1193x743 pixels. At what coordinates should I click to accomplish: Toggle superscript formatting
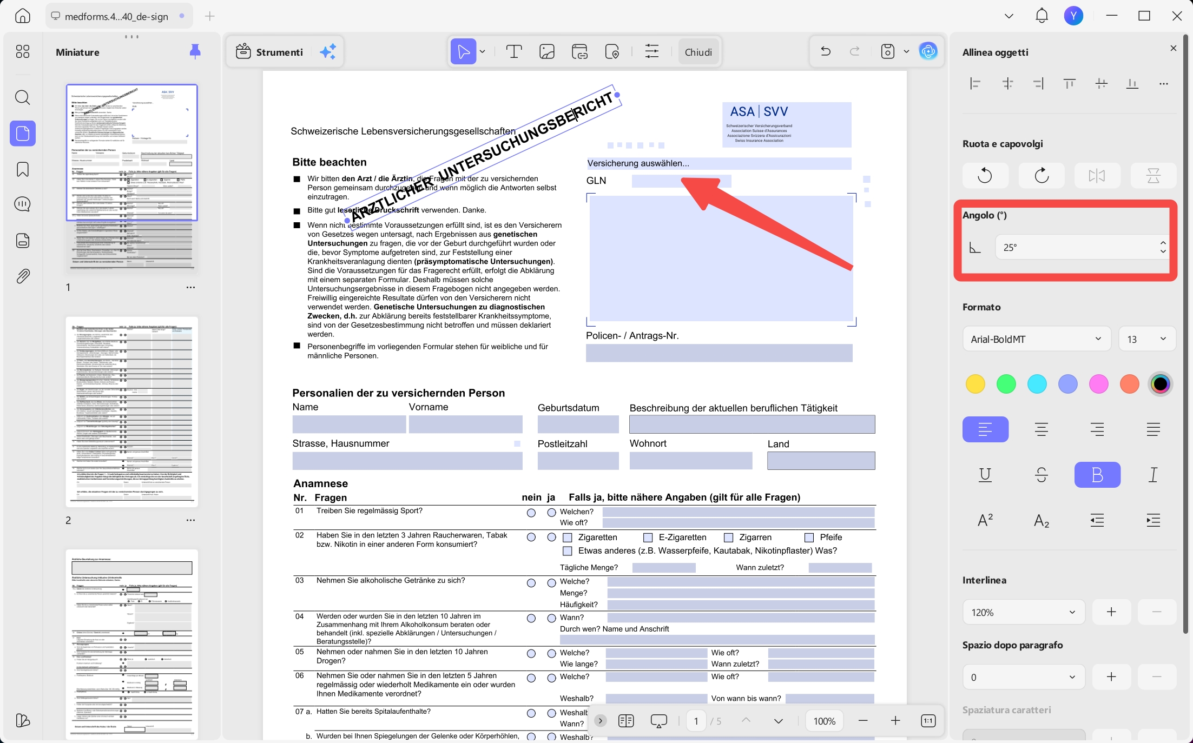[x=985, y=520]
